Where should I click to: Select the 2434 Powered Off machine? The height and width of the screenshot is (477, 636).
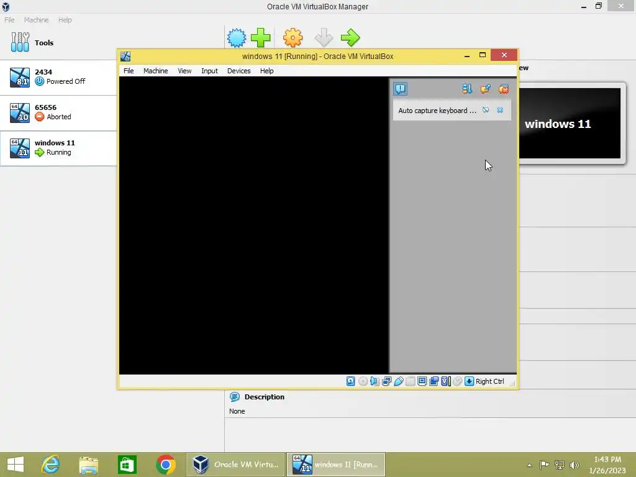click(58, 77)
